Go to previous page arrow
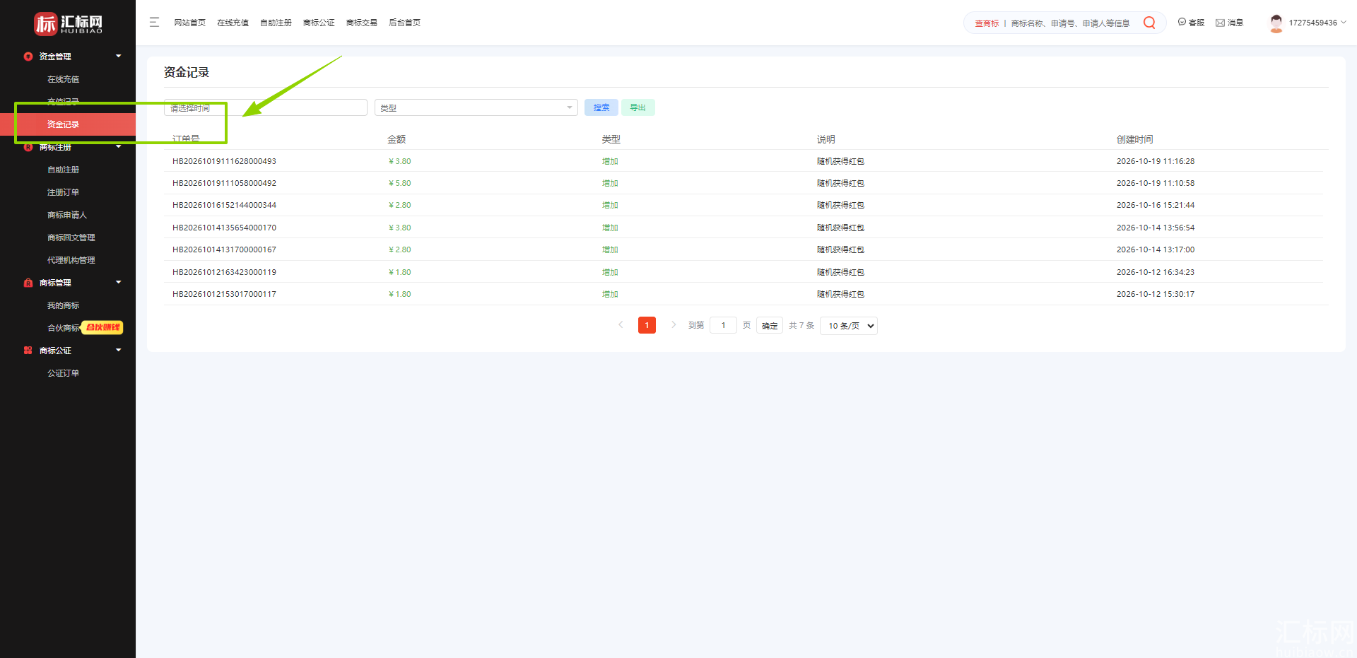The height and width of the screenshot is (658, 1357). [621, 325]
